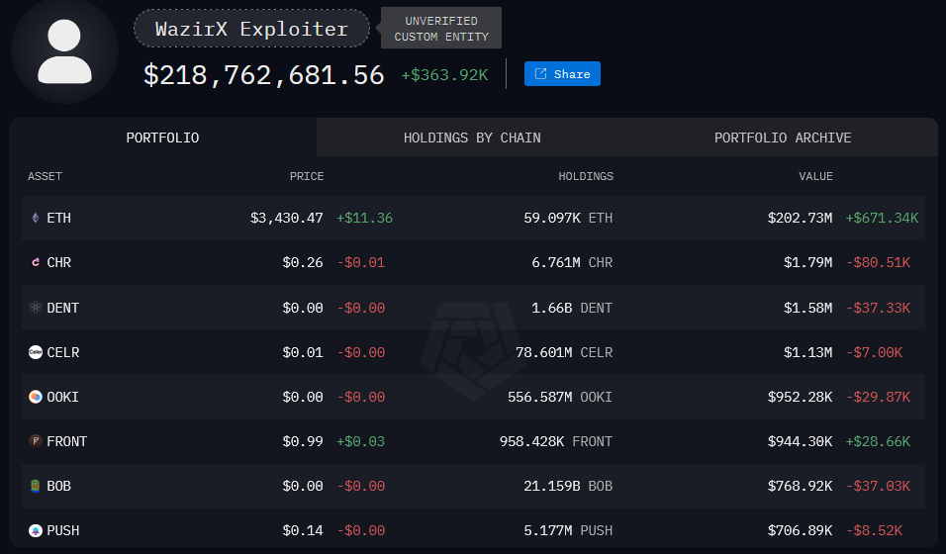The width and height of the screenshot is (946, 554).
Task: Open the CHR asset link
Action: [x=59, y=262]
